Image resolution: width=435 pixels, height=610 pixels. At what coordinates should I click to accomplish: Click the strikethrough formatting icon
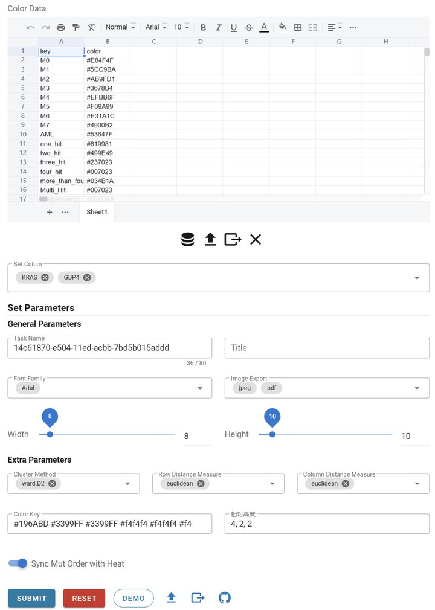point(249,27)
